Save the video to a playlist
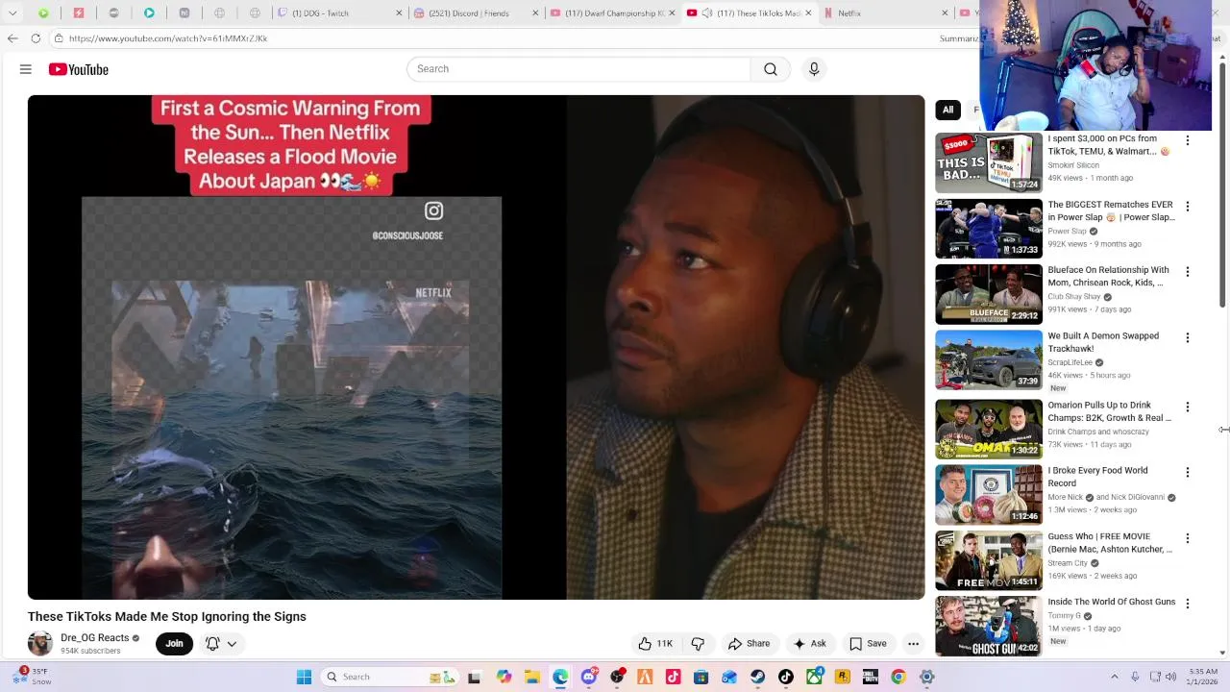This screenshot has width=1230, height=692. point(868,644)
